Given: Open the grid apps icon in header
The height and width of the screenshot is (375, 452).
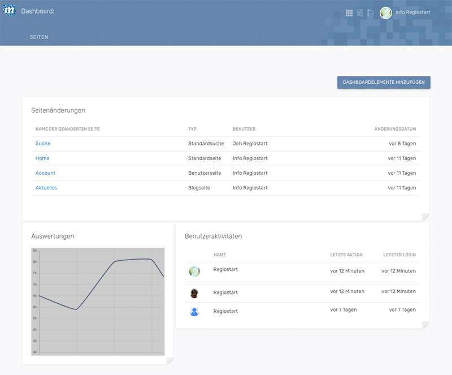Looking at the screenshot, I should (349, 12).
